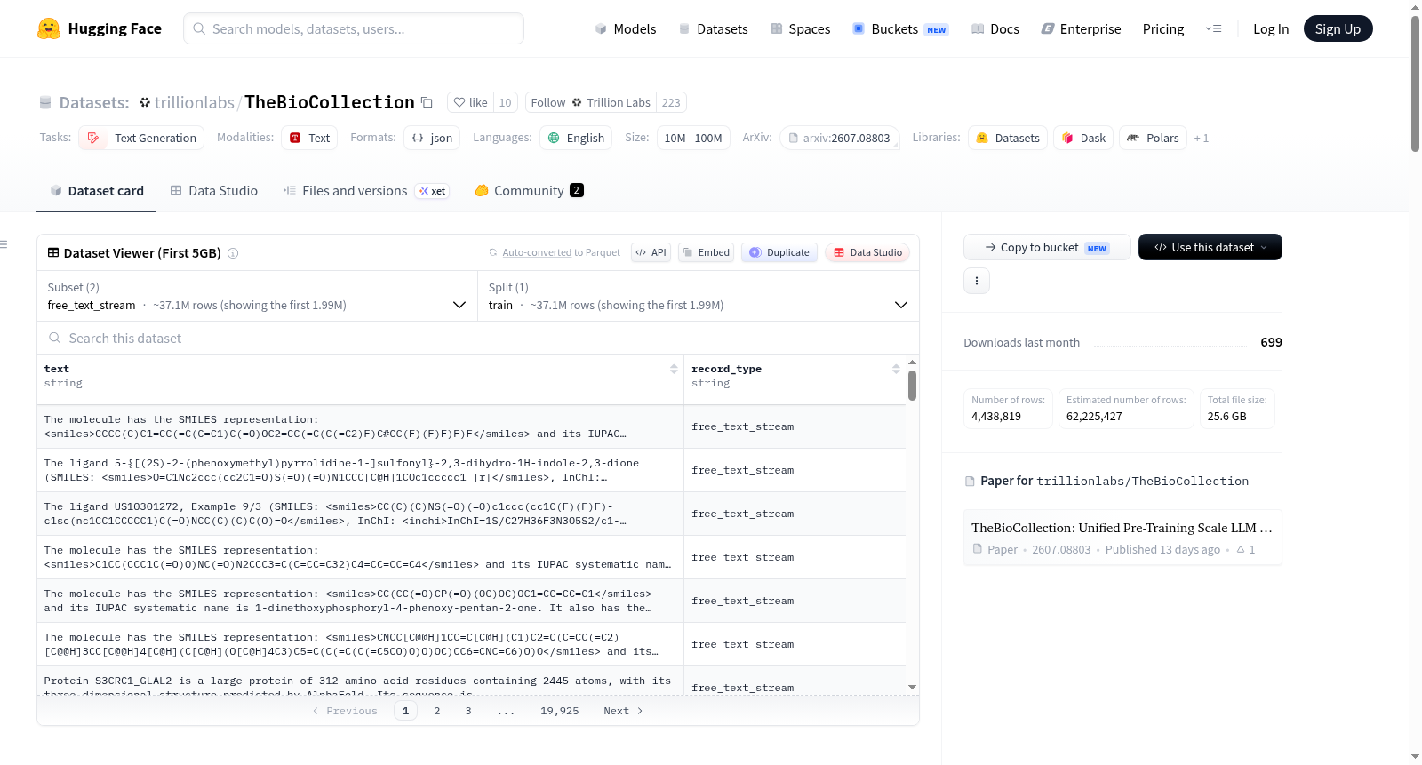
Task: Click Log In link
Action: coord(1270,28)
